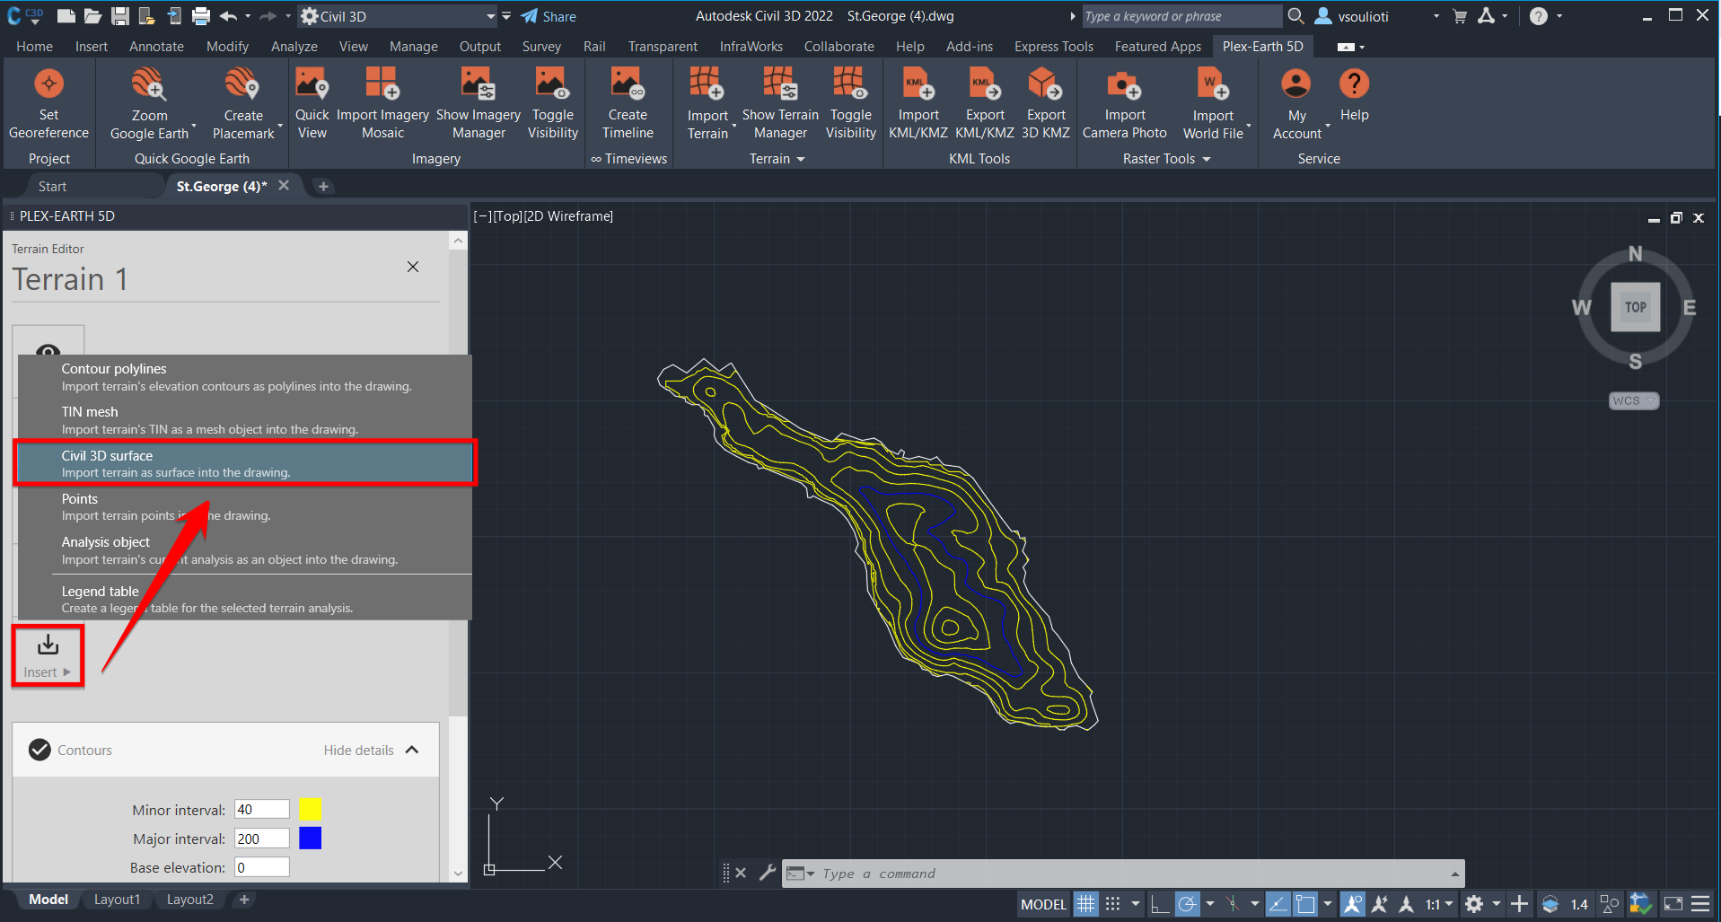Toggle imagery Visibility in Imagery panel
The width and height of the screenshot is (1721, 922).
point(552,105)
